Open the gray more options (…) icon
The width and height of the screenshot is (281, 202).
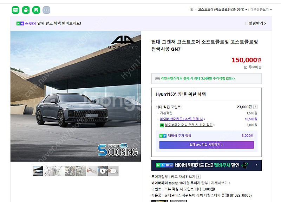tap(46, 10)
